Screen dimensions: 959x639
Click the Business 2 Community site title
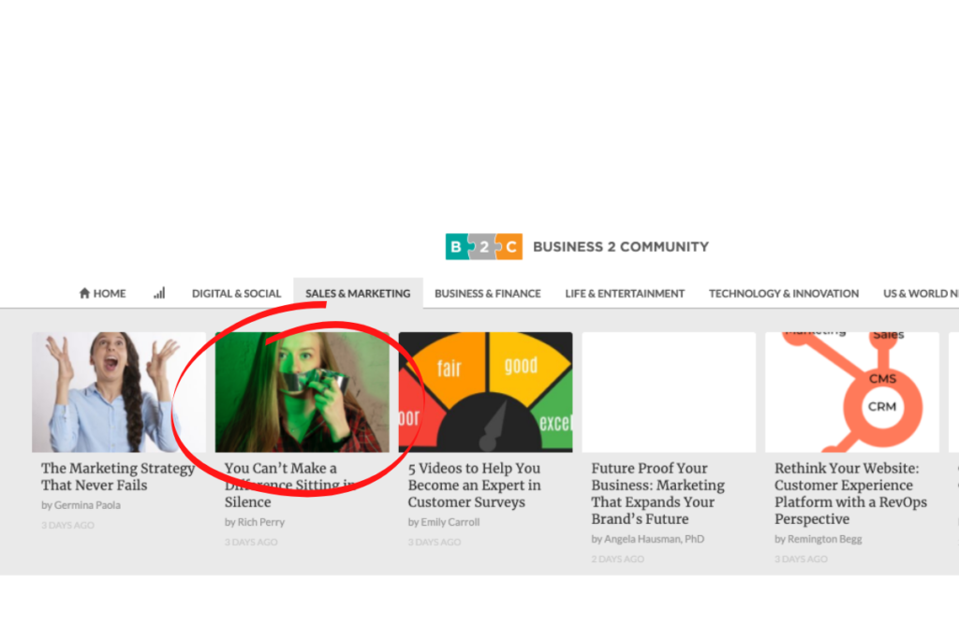621,247
